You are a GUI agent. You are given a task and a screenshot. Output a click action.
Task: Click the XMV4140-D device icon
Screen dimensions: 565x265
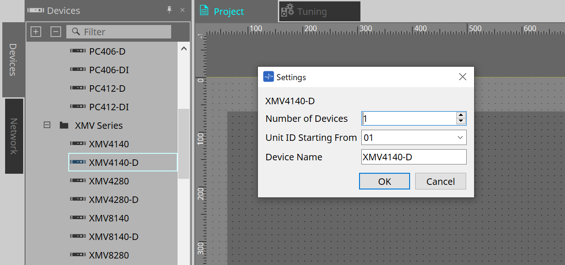tap(78, 162)
